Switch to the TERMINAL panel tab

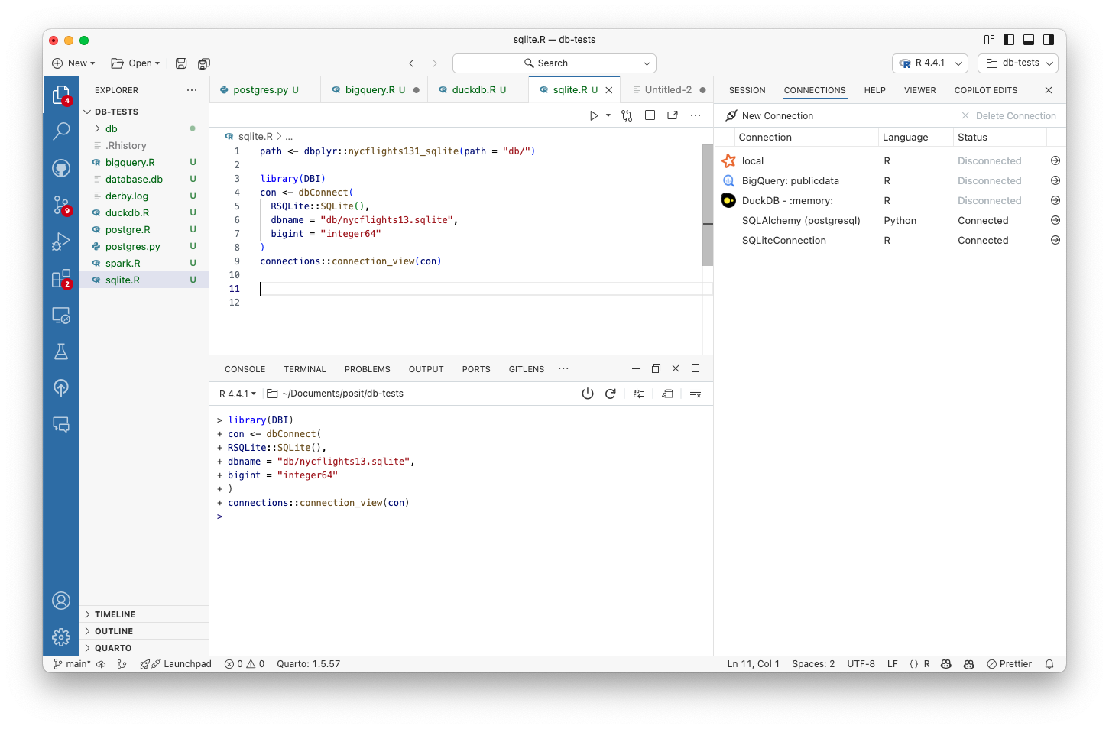coord(304,369)
